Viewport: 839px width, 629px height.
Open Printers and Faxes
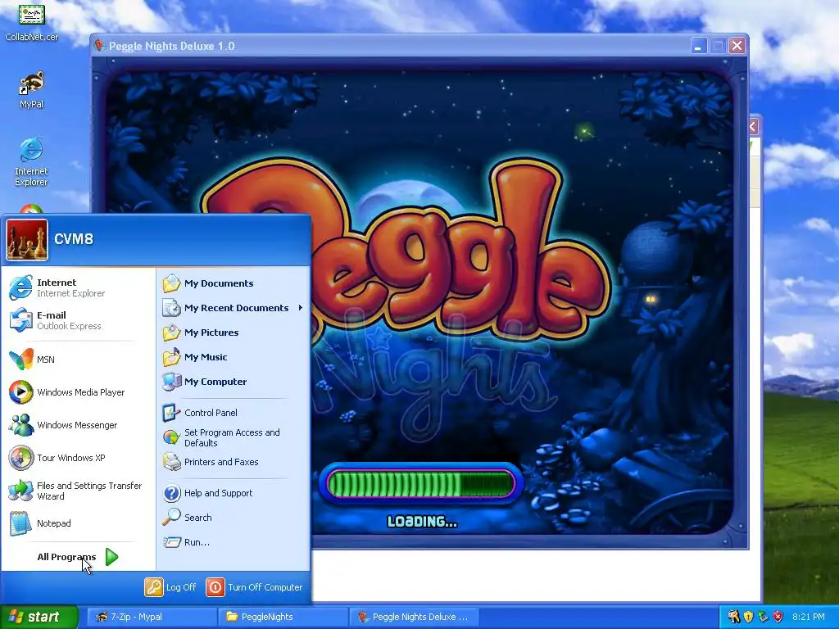(x=234, y=462)
